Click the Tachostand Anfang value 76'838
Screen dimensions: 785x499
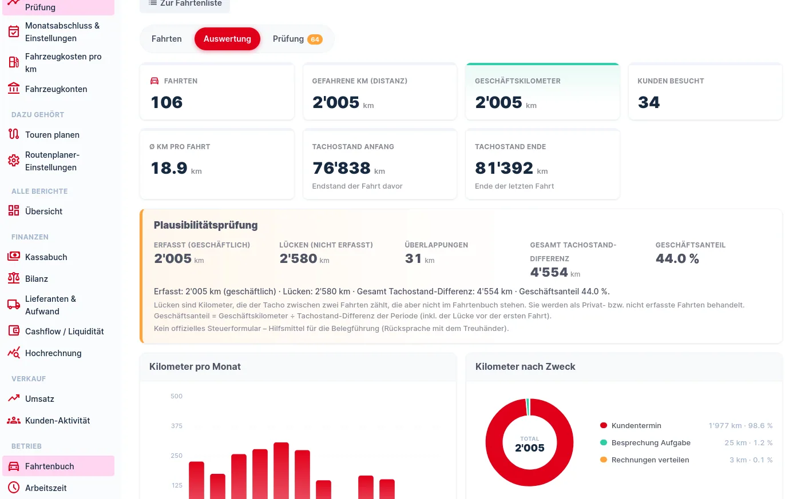pos(342,168)
